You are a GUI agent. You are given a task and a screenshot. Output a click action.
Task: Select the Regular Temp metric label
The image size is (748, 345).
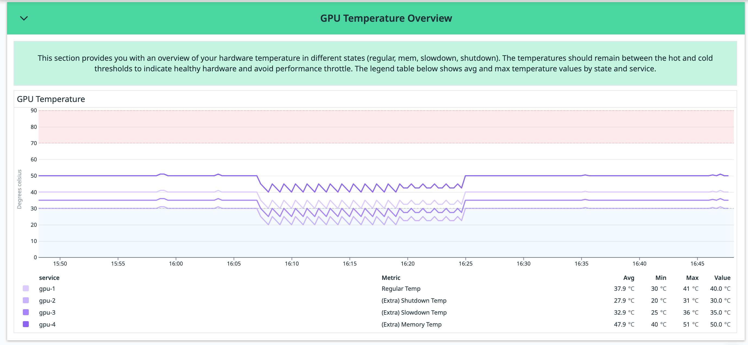tap(401, 289)
